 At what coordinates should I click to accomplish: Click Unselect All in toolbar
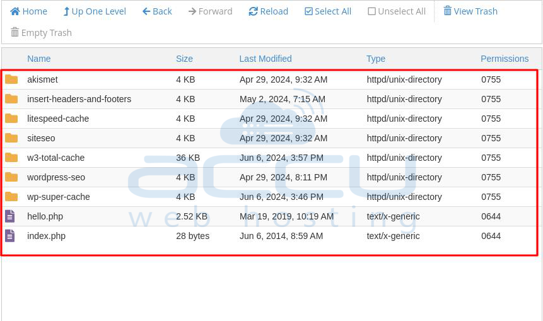(397, 11)
